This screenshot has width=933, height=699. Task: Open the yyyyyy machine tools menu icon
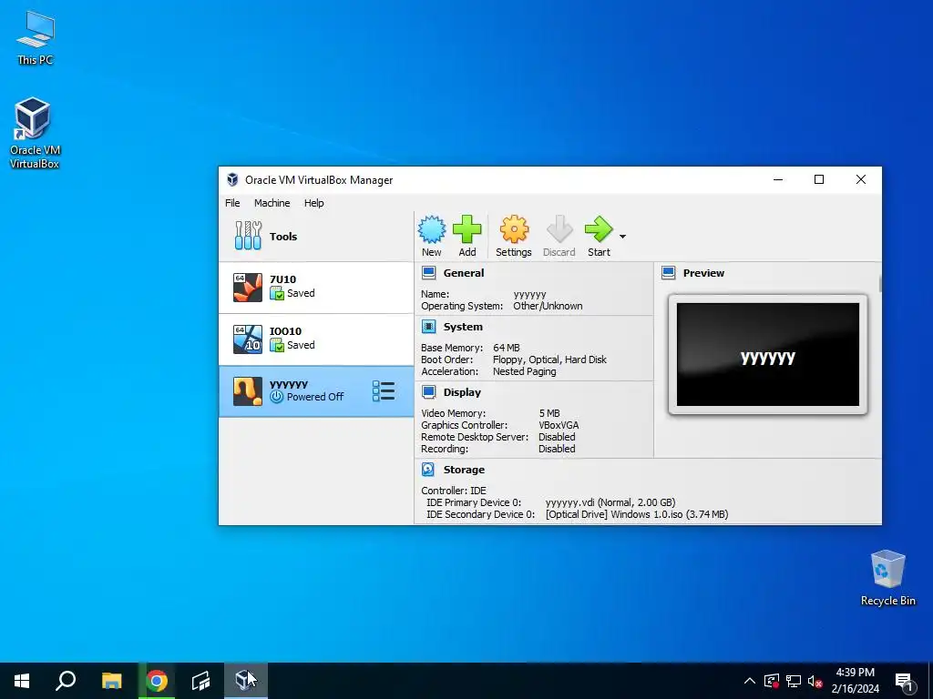pyautogui.click(x=384, y=391)
